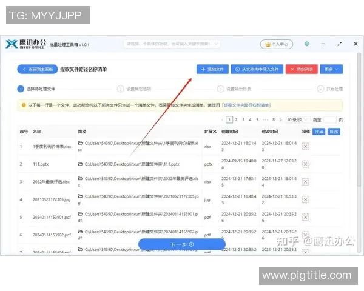Go to next page with right arrow

click(x=281, y=120)
